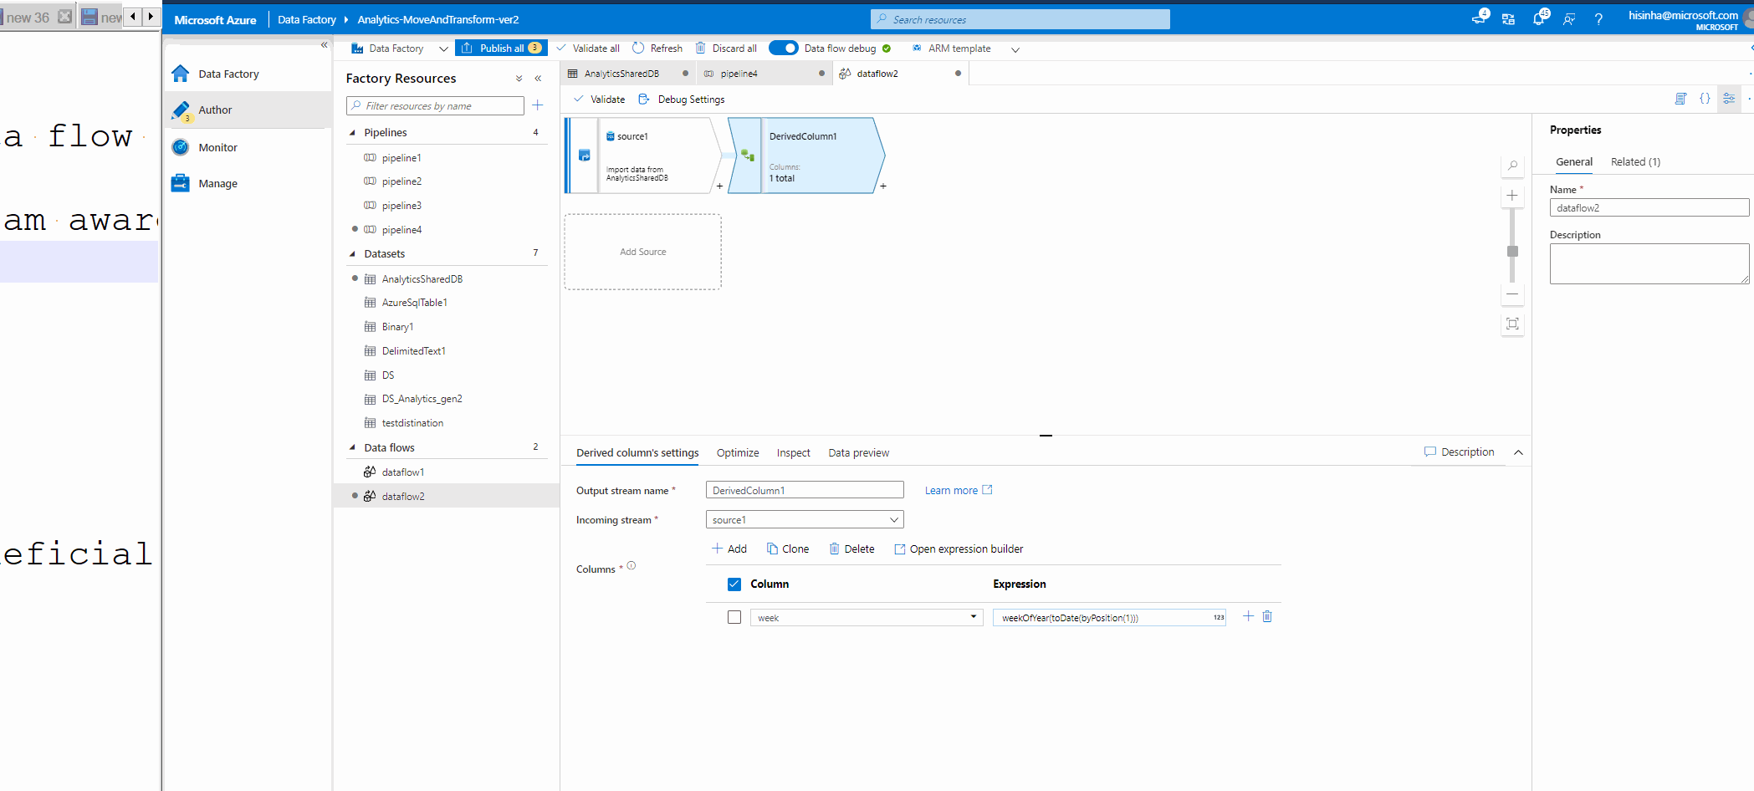Image resolution: width=1754 pixels, height=791 pixels.
Task: Open Debug Settings
Action: point(682,100)
